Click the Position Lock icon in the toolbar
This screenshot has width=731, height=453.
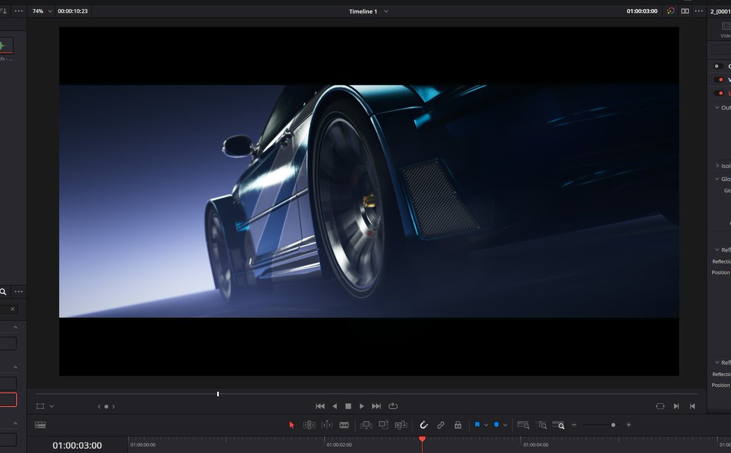click(457, 425)
